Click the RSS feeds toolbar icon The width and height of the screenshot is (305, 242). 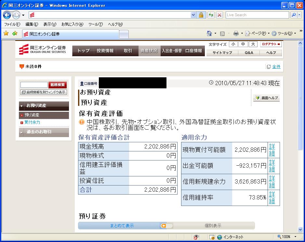[222, 33]
